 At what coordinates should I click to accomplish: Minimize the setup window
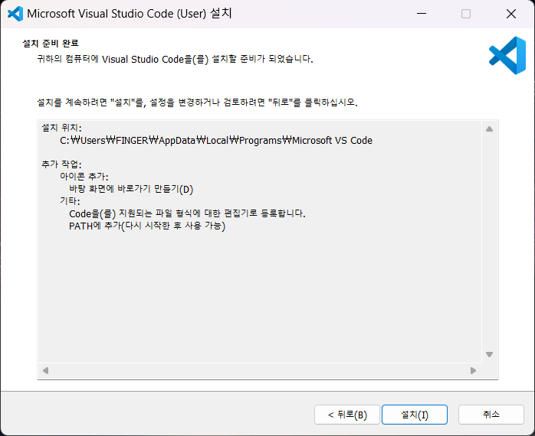click(422, 14)
